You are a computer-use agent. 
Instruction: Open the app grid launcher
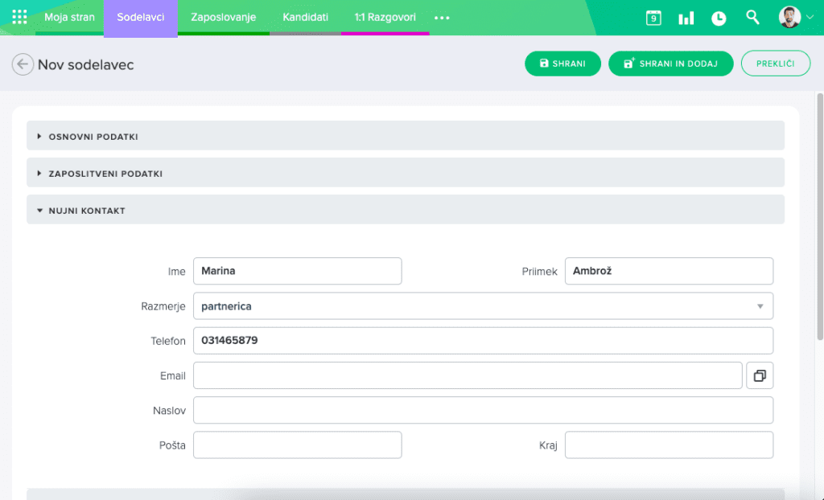[20, 17]
